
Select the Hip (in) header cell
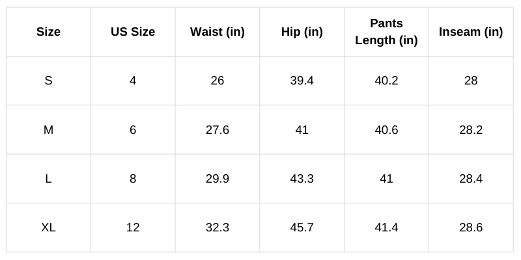[x=302, y=32]
